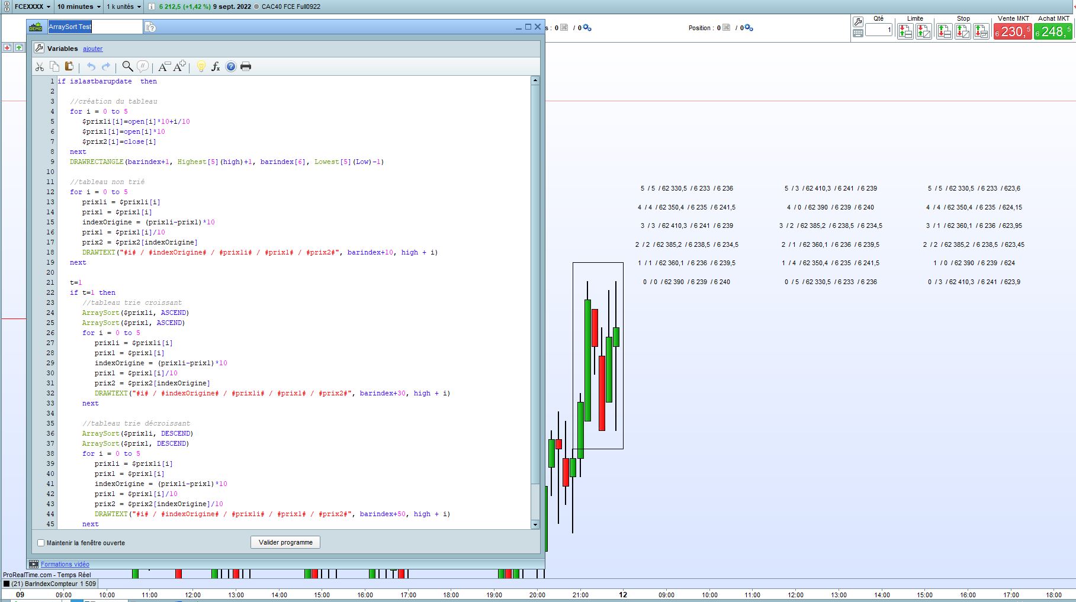
Task: Click the keyboard icon below trading wrench
Action: point(858,33)
